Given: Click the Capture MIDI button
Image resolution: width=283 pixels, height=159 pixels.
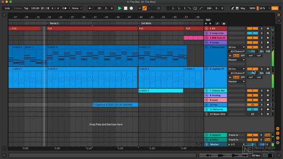Looking at the screenshot, I should [154, 8].
